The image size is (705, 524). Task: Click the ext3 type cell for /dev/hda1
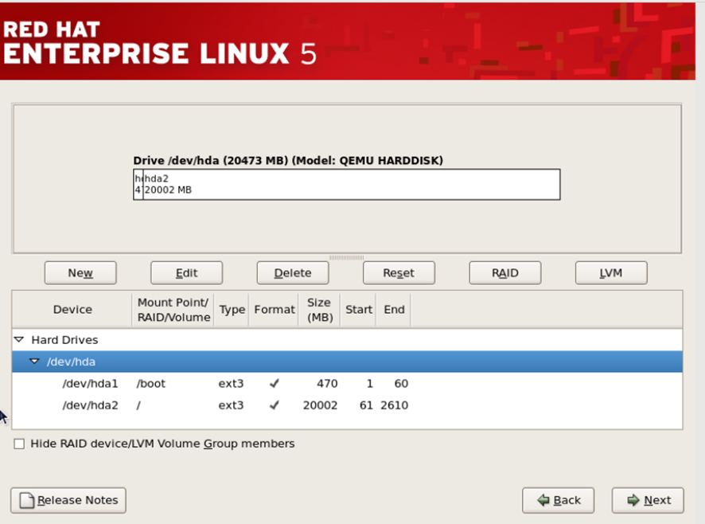[231, 384]
